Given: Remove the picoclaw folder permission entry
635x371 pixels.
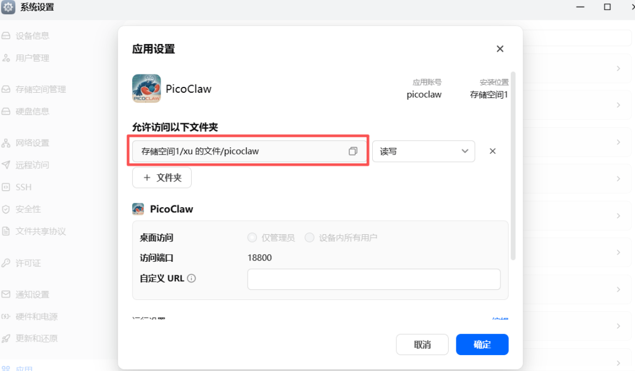Looking at the screenshot, I should pyautogui.click(x=493, y=151).
